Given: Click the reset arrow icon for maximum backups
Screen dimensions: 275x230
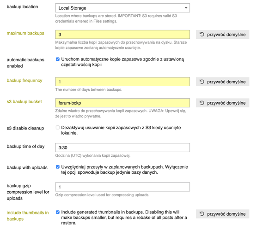Looking at the screenshot, I should click(202, 34).
